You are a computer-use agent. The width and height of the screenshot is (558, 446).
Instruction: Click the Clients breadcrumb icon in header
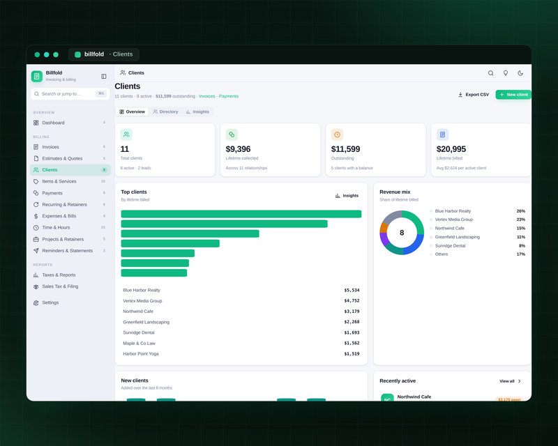pyautogui.click(x=123, y=72)
